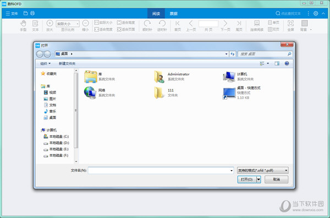Select the 文本 text selection tool
The width and height of the screenshot is (330, 218).
(x=35, y=26)
